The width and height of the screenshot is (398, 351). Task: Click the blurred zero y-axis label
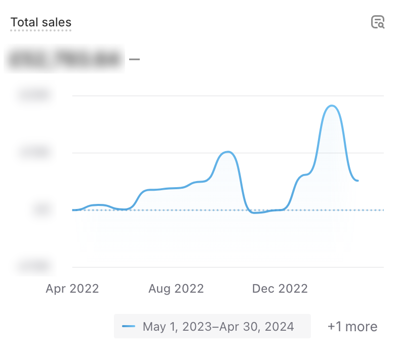(x=42, y=210)
